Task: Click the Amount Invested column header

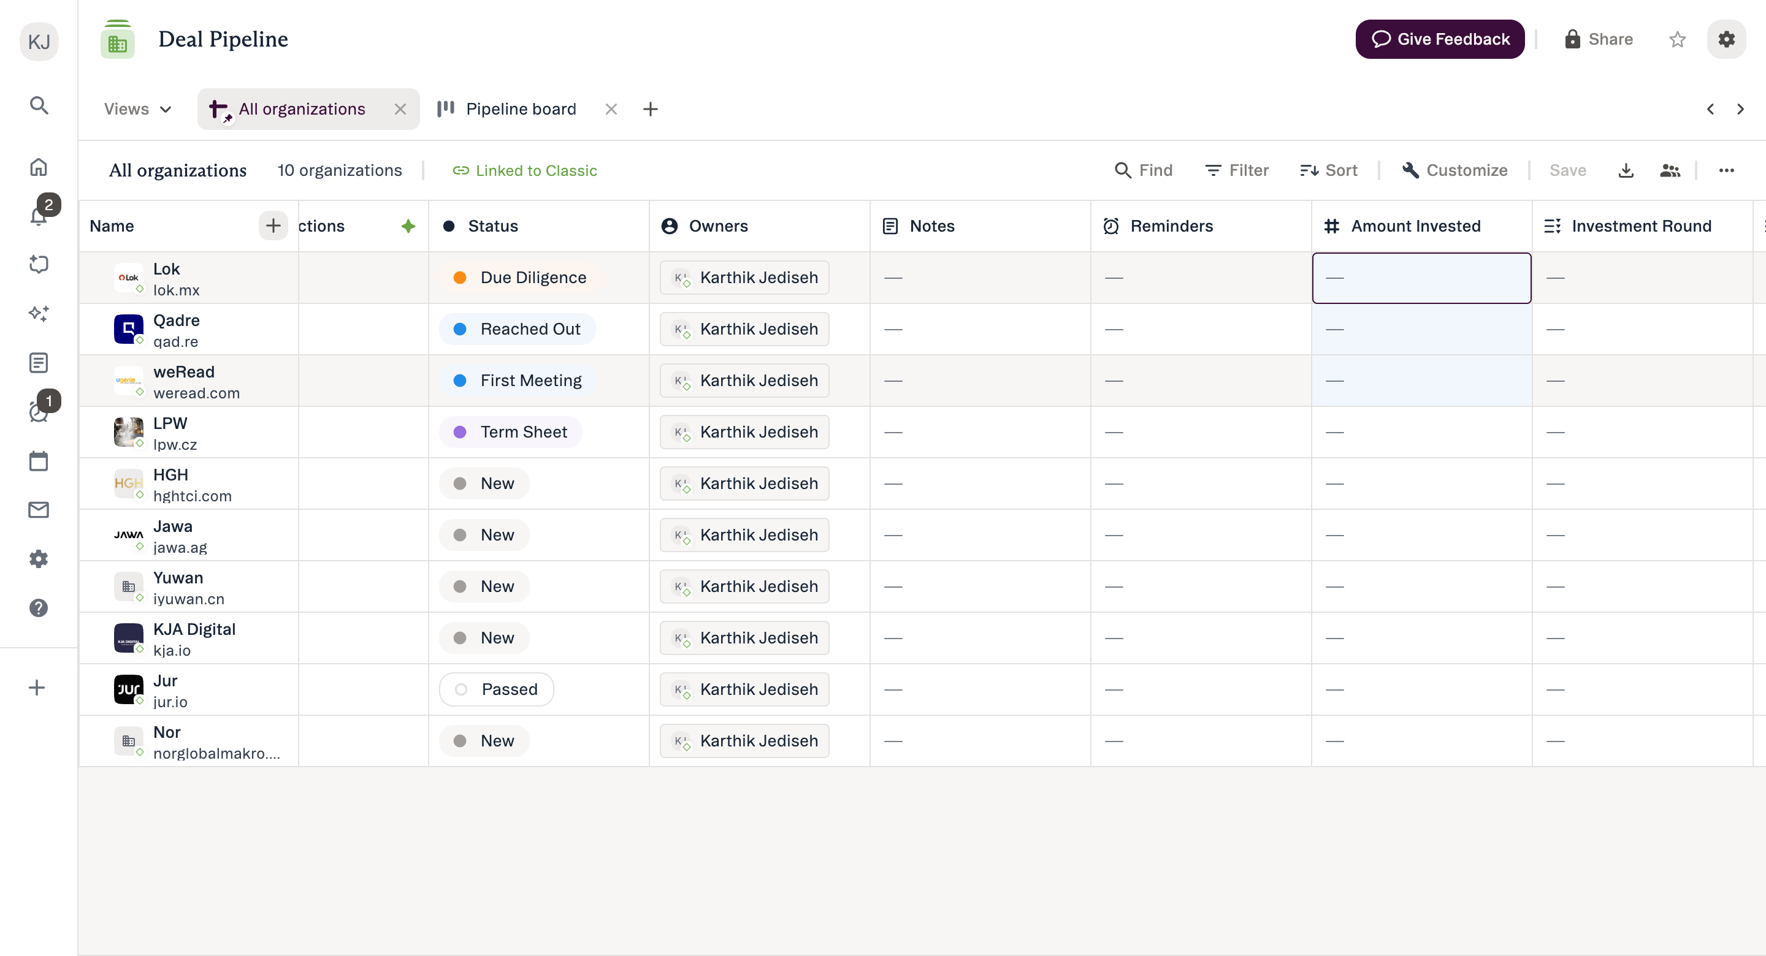Action: coord(1421,226)
